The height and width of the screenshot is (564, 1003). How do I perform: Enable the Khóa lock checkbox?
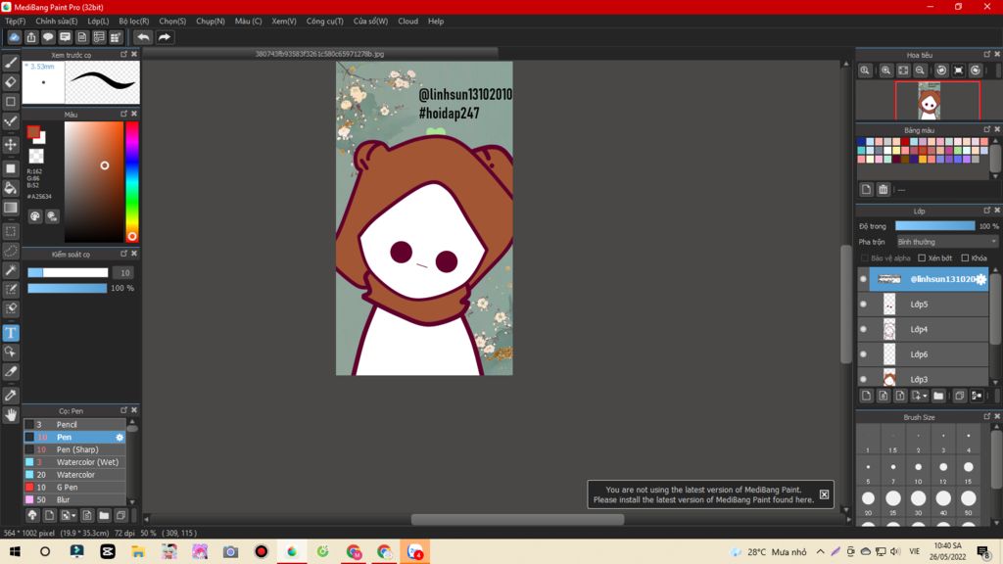[965, 258]
